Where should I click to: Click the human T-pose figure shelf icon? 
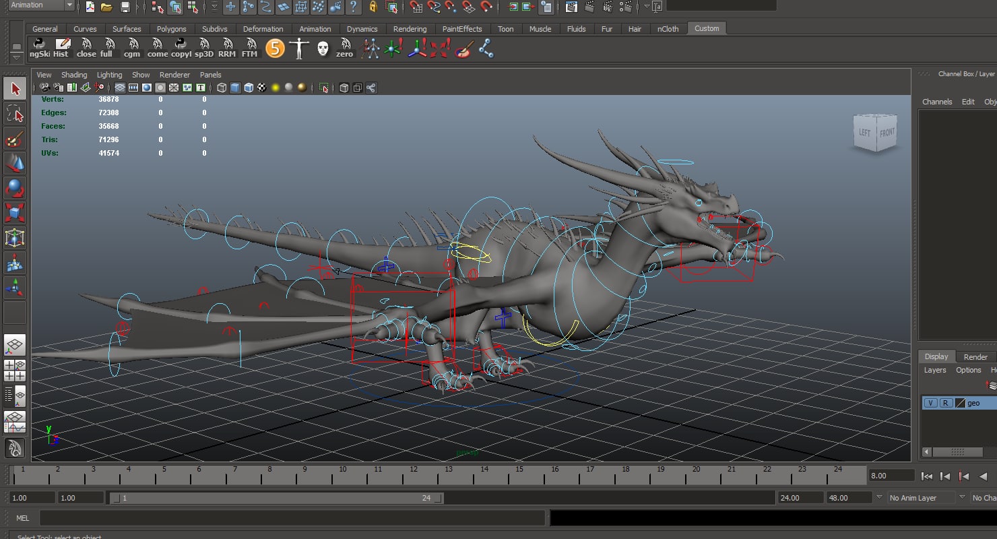tap(298, 48)
